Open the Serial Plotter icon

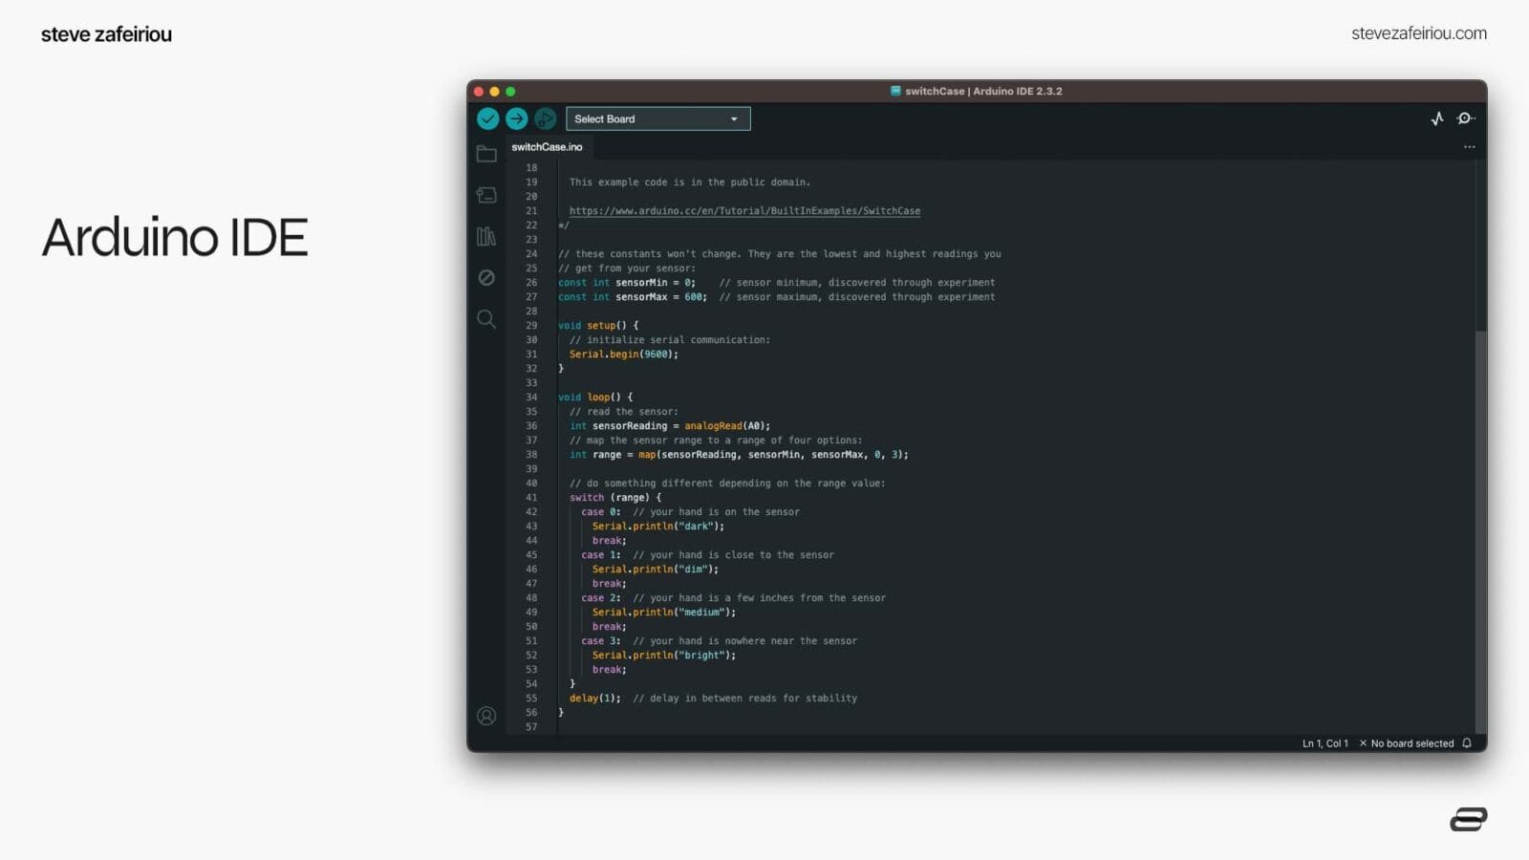pos(1437,118)
